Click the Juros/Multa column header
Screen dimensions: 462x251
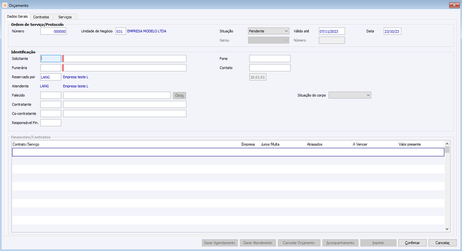tap(283, 144)
